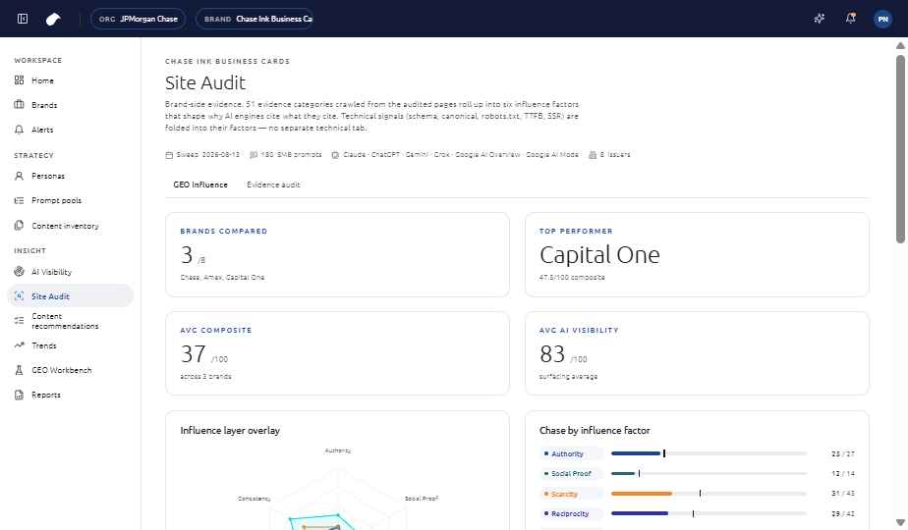Click the Content inventory icon
This screenshot has width=908, height=530.
pyautogui.click(x=19, y=226)
